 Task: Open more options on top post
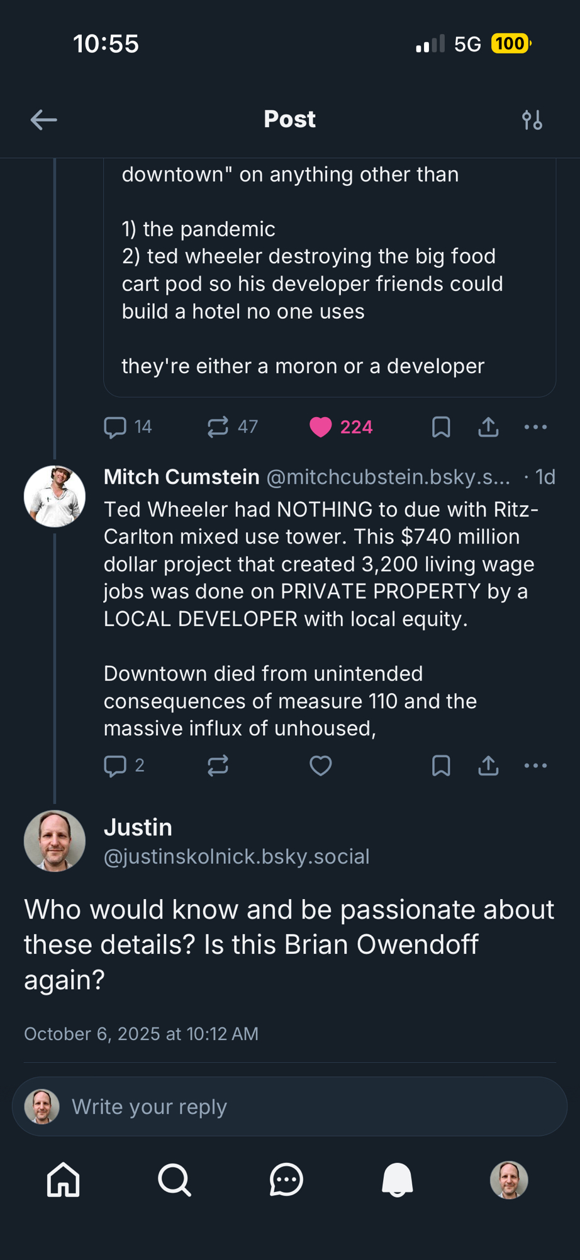click(x=535, y=427)
